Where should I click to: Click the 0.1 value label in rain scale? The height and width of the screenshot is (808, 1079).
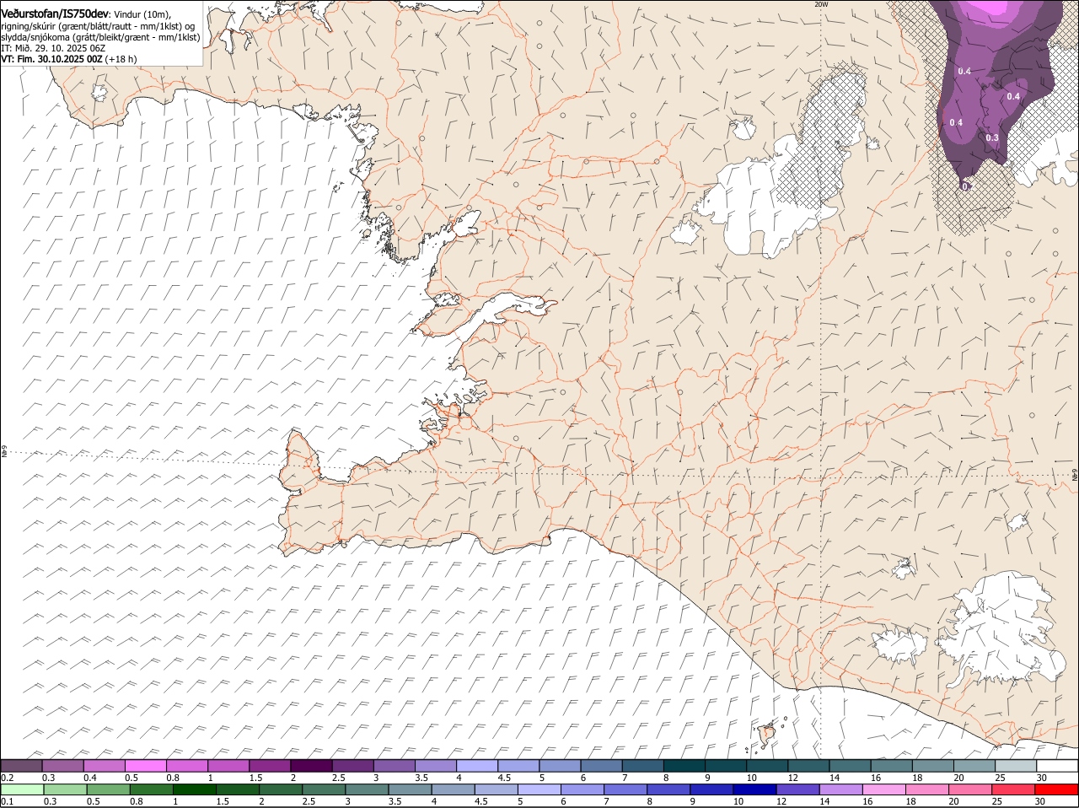[x=7, y=801]
